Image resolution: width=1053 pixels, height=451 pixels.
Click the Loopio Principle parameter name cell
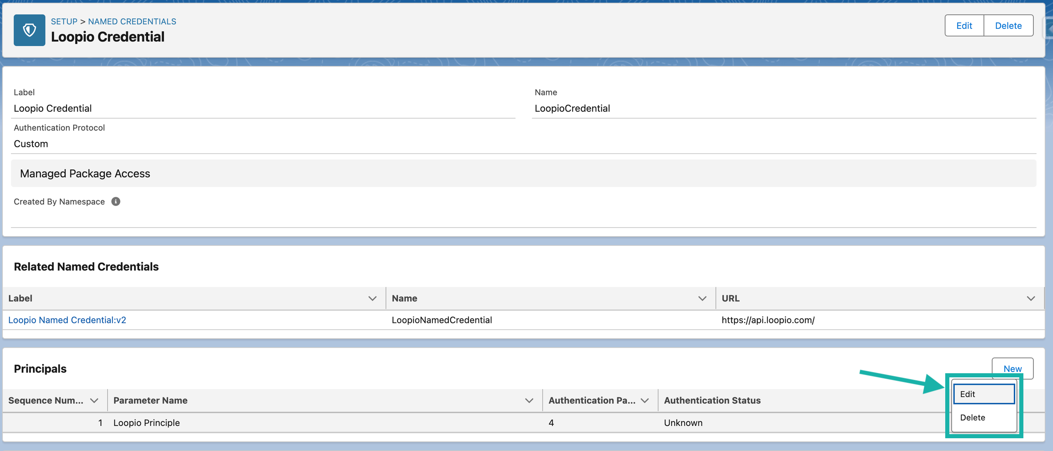pos(146,423)
